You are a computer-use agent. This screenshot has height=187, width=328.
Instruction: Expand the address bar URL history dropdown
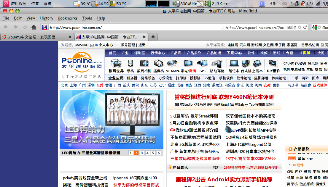[300, 27]
